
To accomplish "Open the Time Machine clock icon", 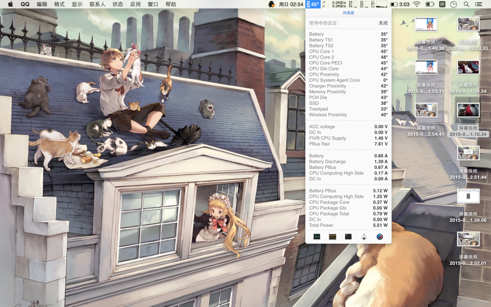I will [x=454, y=4].
